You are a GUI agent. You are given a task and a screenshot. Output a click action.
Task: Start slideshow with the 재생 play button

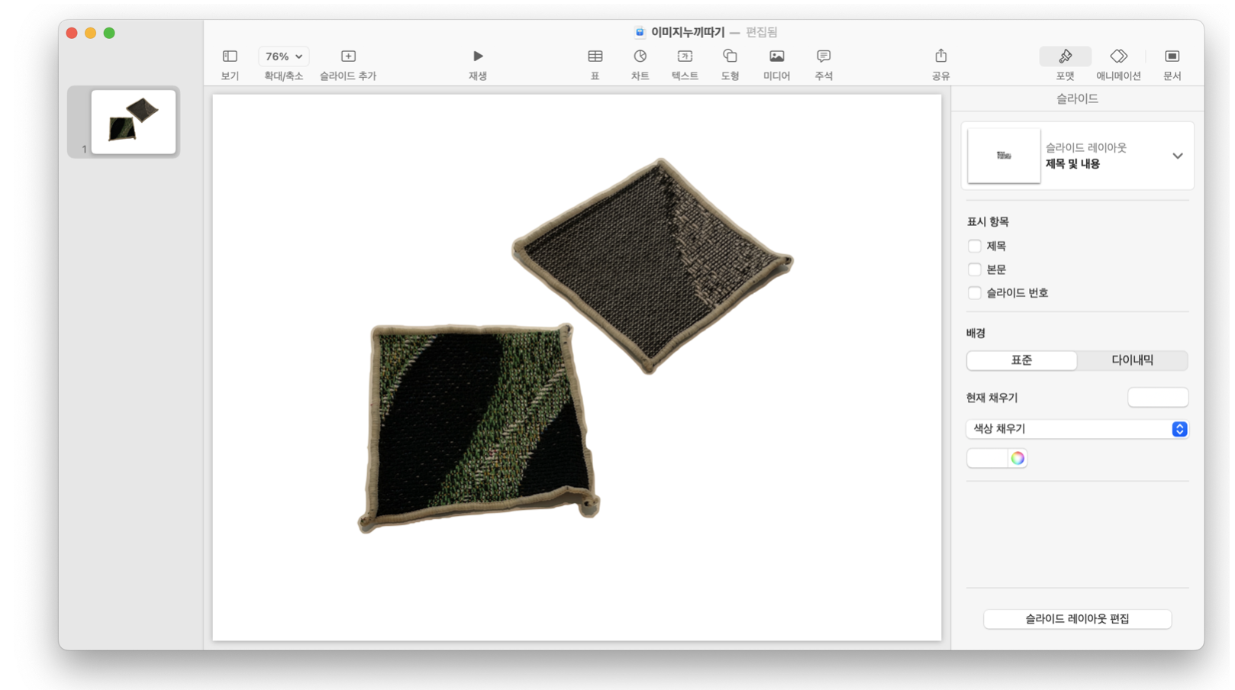pos(478,56)
